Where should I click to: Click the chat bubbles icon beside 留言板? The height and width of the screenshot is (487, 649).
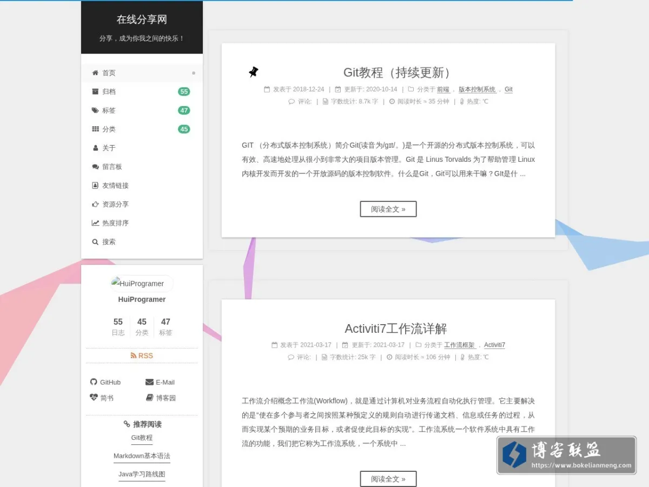[x=95, y=167]
